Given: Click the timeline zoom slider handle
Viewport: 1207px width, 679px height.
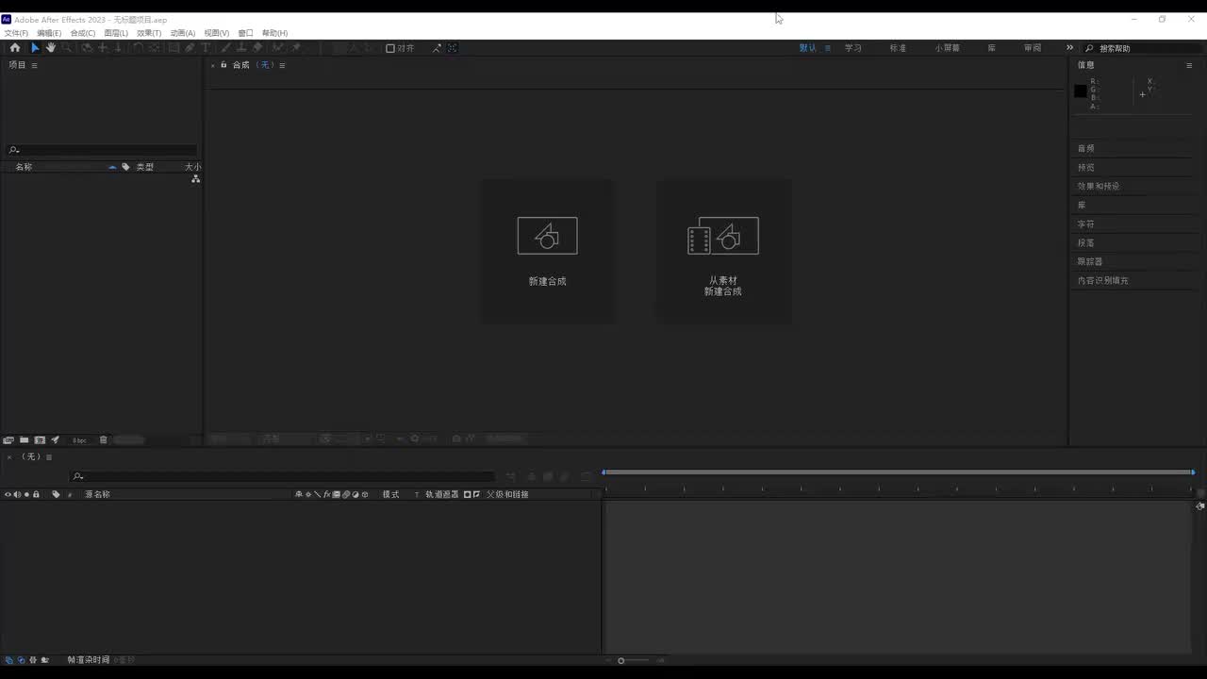Looking at the screenshot, I should [620, 660].
